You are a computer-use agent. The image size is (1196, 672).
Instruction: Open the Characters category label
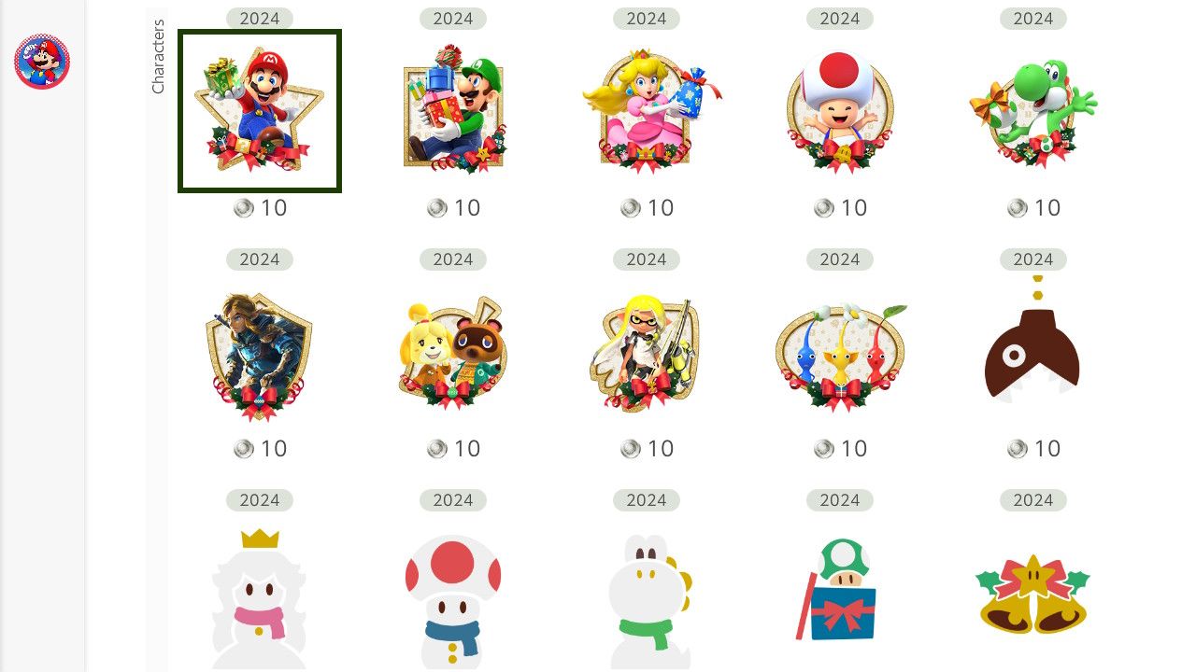158,56
